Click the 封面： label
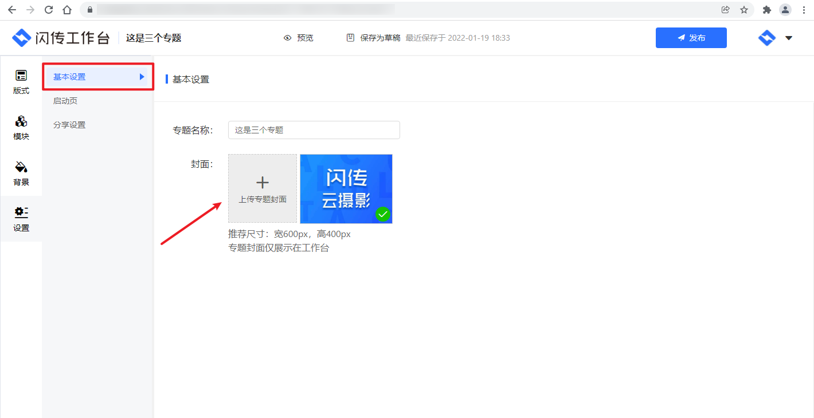Screen dimensions: 814x418 [x=202, y=164]
